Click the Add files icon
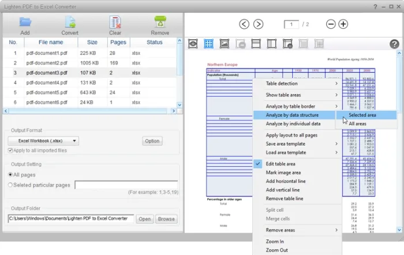The image size is (404, 255). coord(25,22)
